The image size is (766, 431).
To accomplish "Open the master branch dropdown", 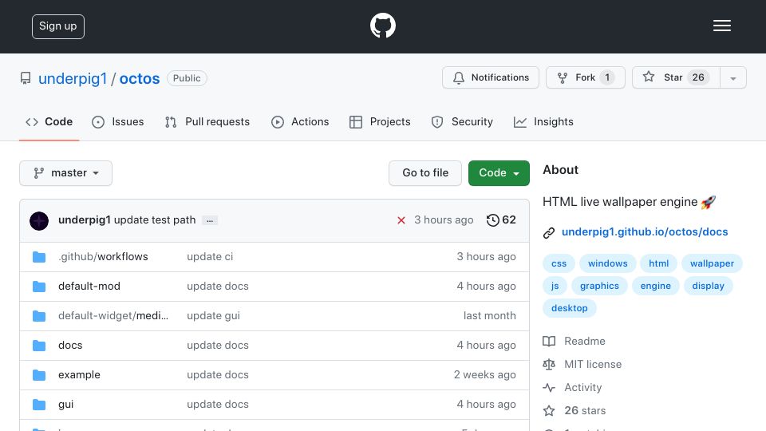I will (66, 173).
